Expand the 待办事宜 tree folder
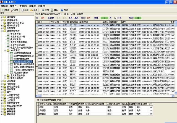The height and width of the screenshot is (123, 177). click(x=2, y=17)
